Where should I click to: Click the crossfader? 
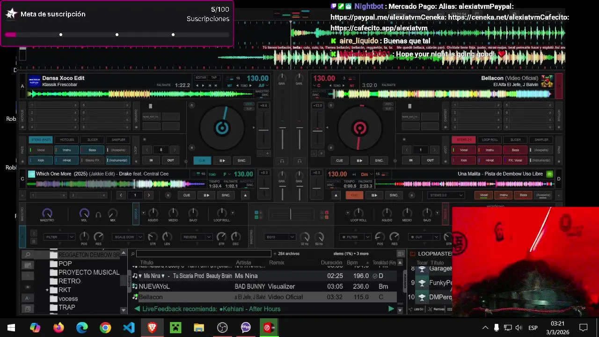point(291,214)
